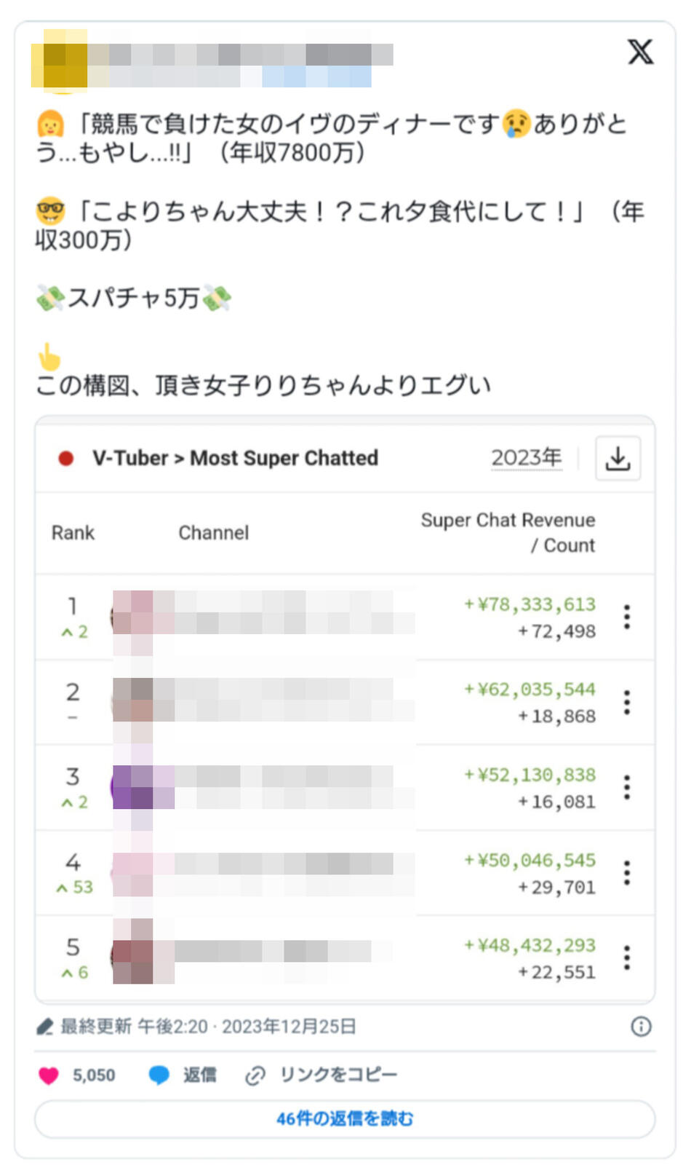Click the copy link chain icon
691x1165 pixels.
click(x=255, y=1075)
